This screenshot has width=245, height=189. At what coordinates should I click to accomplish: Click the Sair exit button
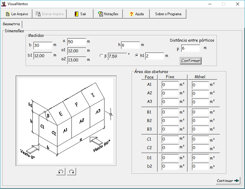click(80, 14)
